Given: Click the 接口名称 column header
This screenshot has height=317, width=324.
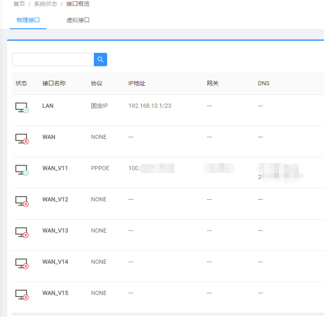Looking at the screenshot, I should 54,83.
